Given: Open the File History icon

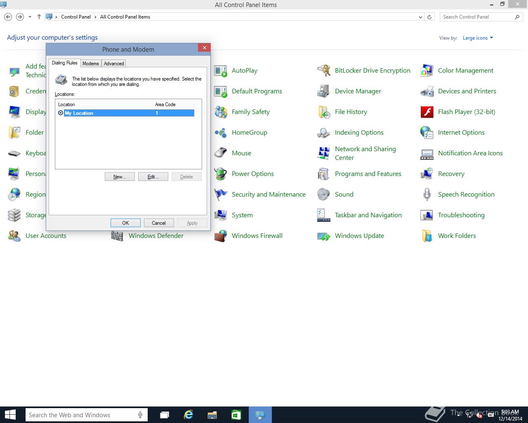Looking at the screenshot, I should [x=324, y=112].
